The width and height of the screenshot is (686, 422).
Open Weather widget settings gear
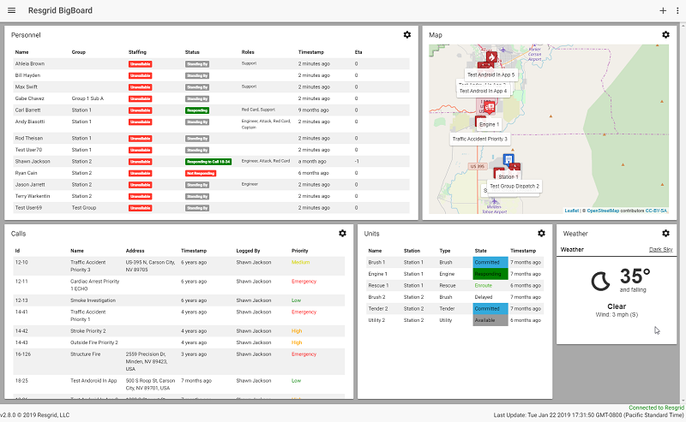(x=665, y=233)
